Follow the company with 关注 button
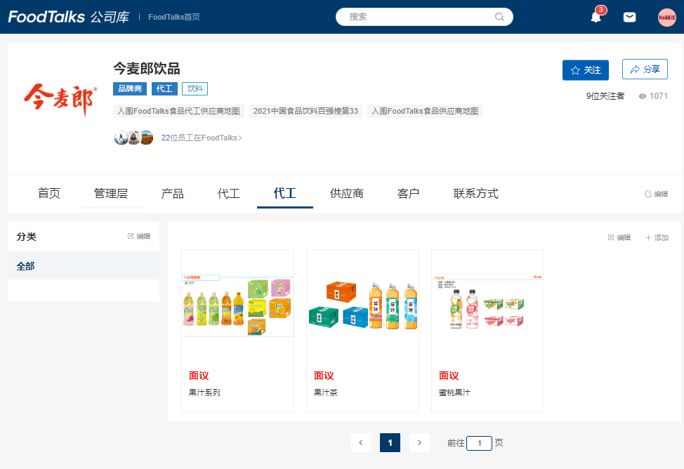 pyautogui.click(x=586, y=70)
